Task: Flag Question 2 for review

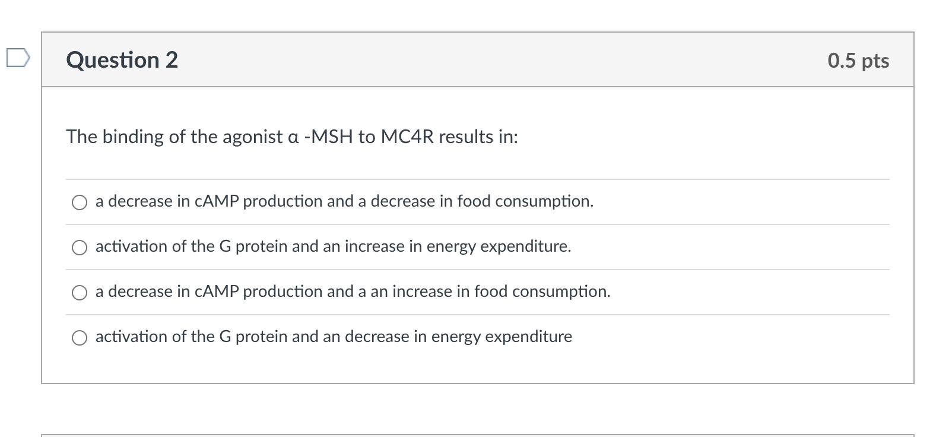Action: pos(17,59)
